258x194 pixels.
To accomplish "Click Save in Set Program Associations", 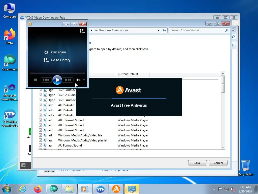I will click(x=198, y=163).
